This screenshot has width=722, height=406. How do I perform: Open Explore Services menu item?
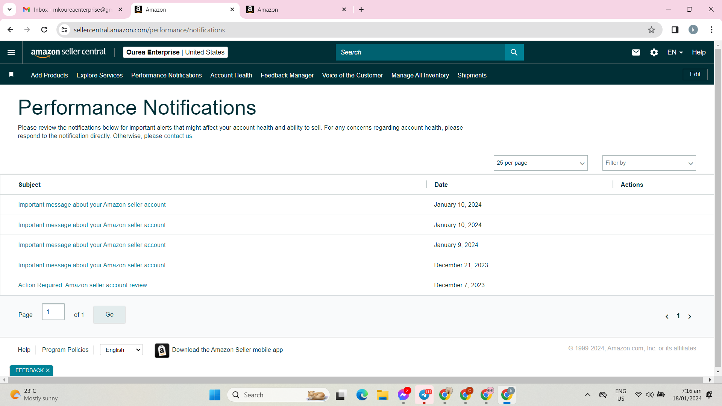[x=100, y=76]
